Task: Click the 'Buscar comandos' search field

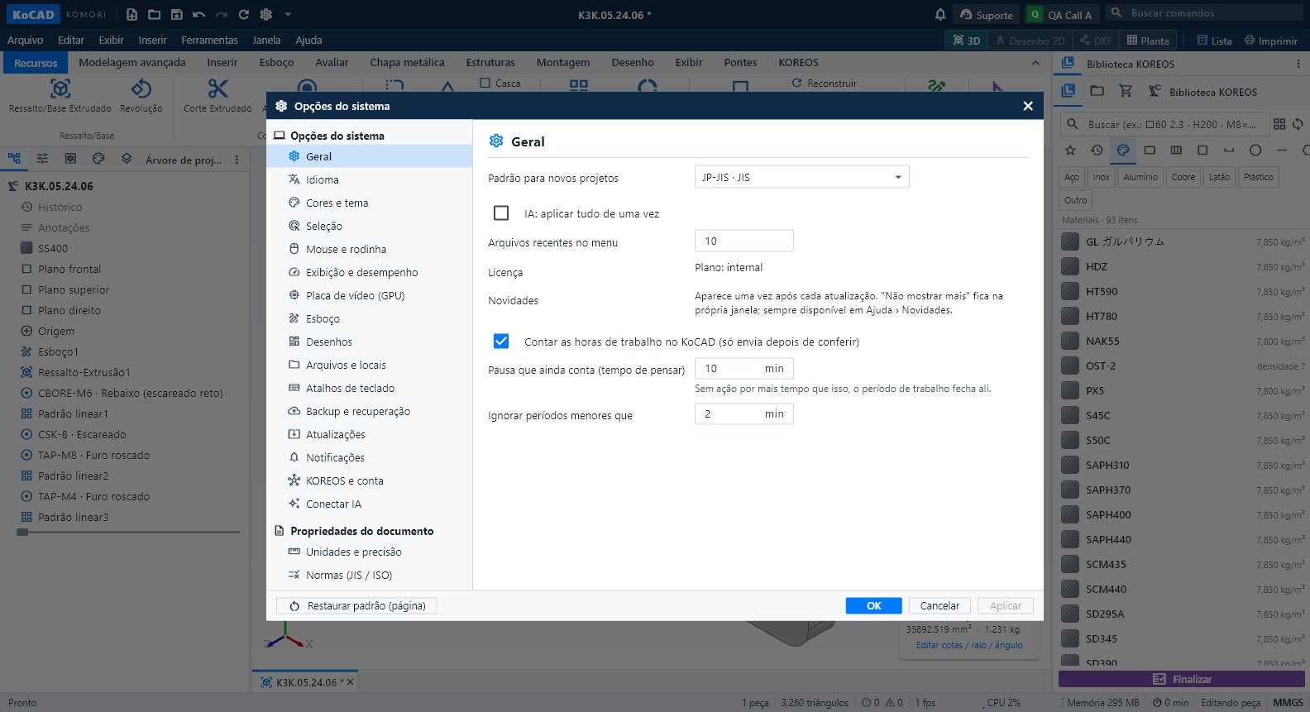Action: pos(1203,13)
